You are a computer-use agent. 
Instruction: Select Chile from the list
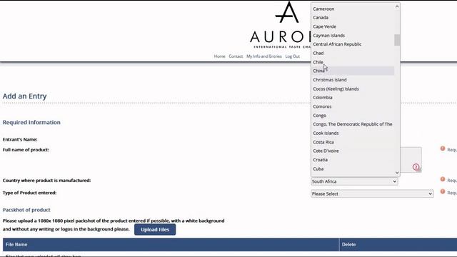tap(353, 62)
